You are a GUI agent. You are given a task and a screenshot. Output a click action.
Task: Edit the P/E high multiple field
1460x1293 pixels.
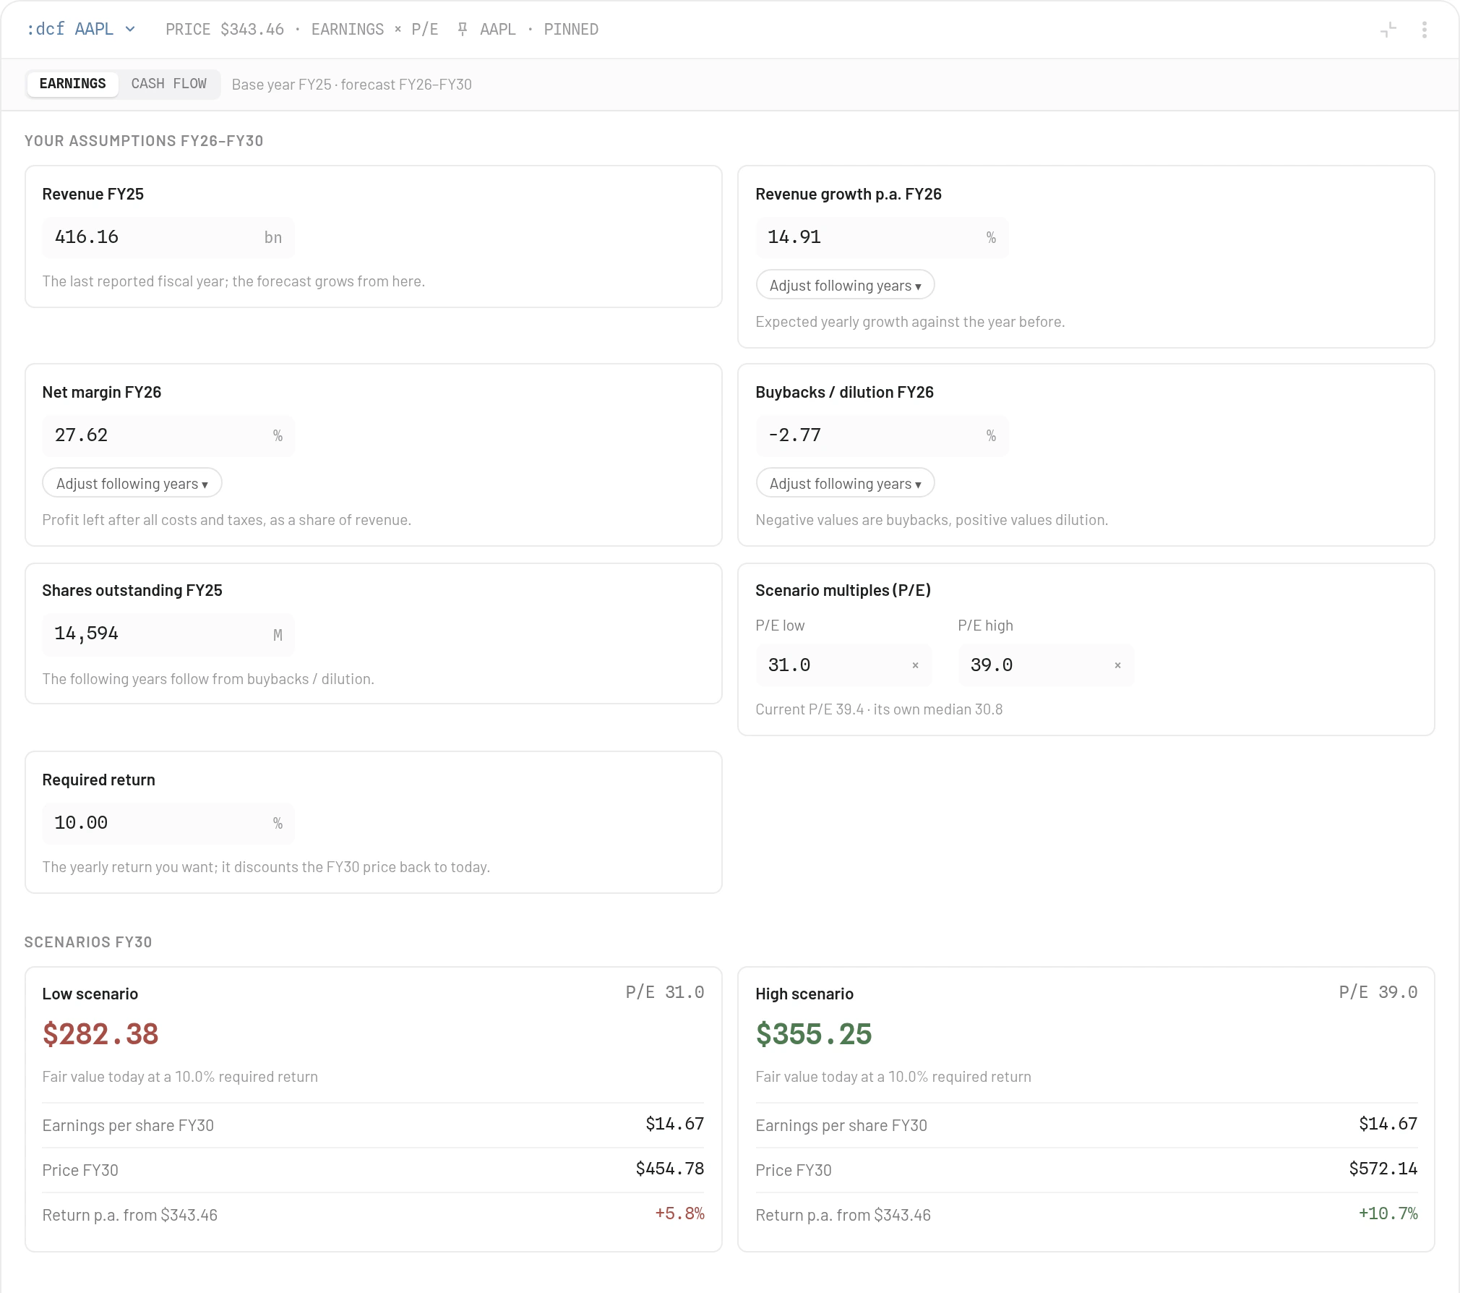1046,665
